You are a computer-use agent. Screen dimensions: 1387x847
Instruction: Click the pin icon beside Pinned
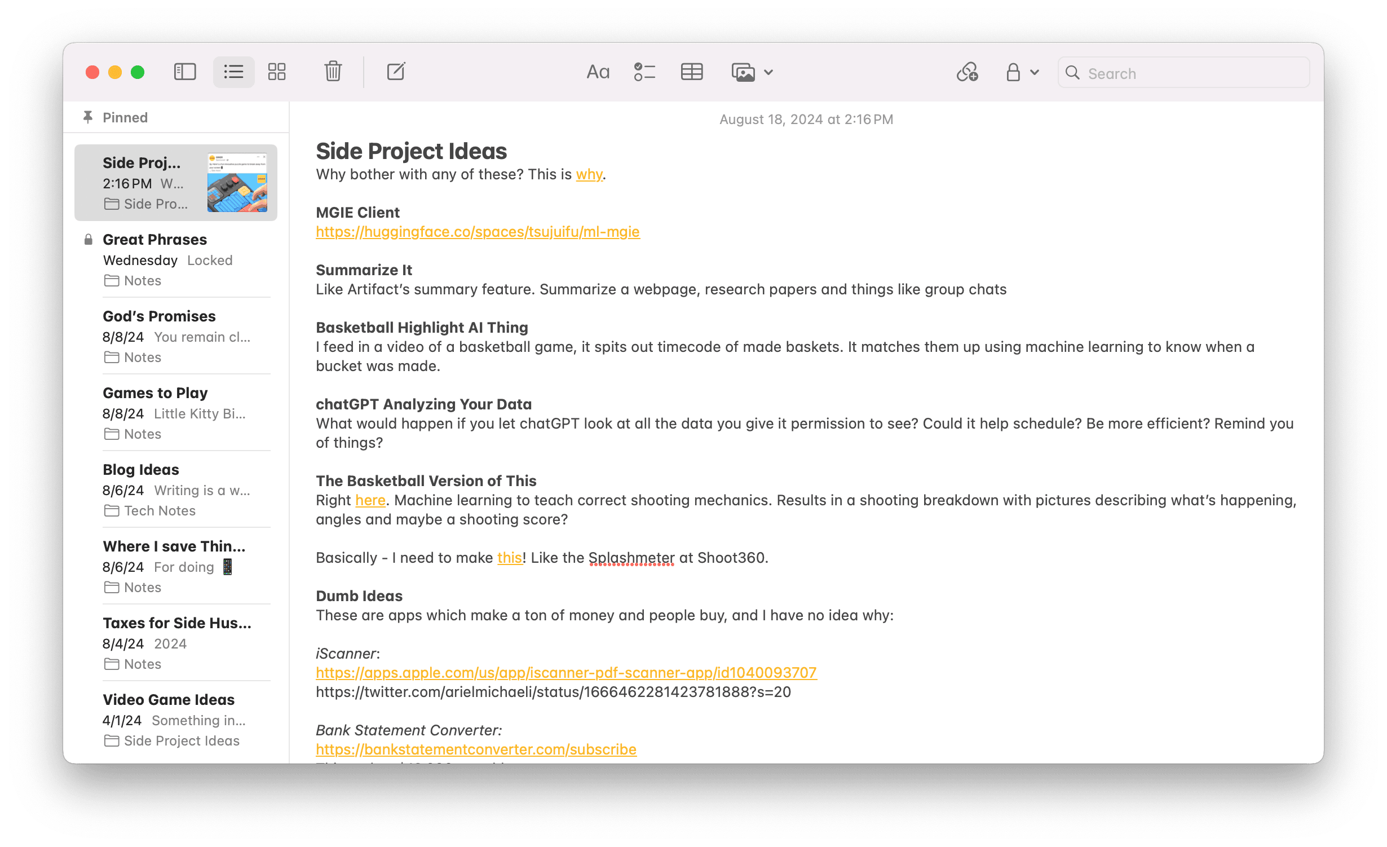[x=88, y=117]
